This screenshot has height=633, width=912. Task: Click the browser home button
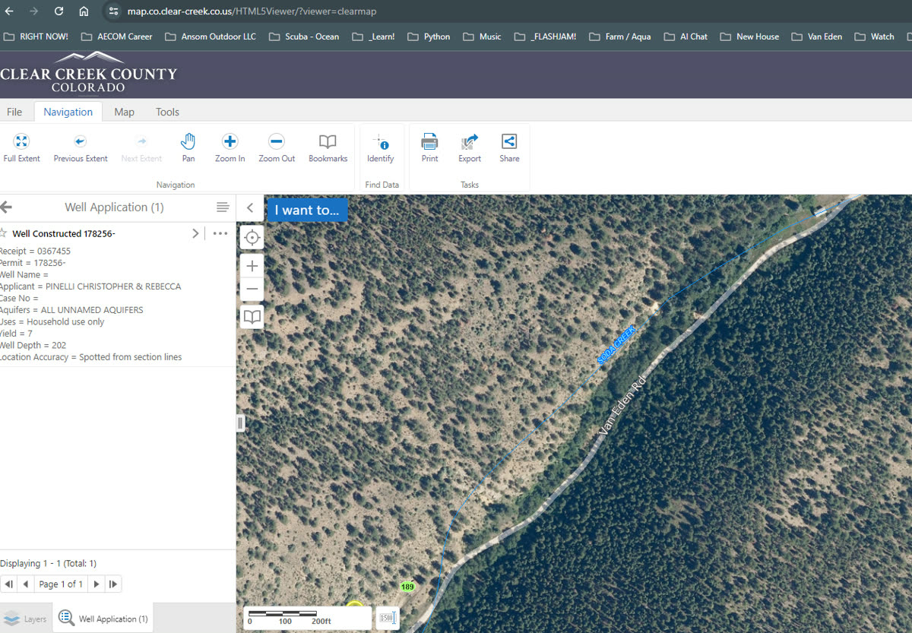tap(84, 11)
